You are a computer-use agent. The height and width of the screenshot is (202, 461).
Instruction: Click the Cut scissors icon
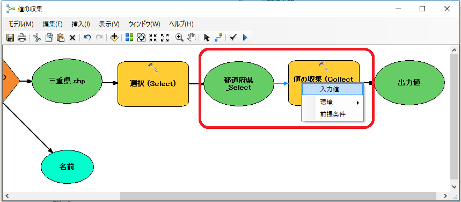[36, 38]
